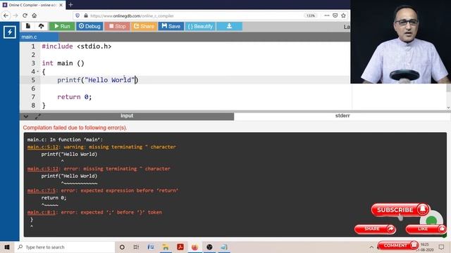Go forward in browser history
451x253 pixels.
pyautogui.click(x=16, y=15)
